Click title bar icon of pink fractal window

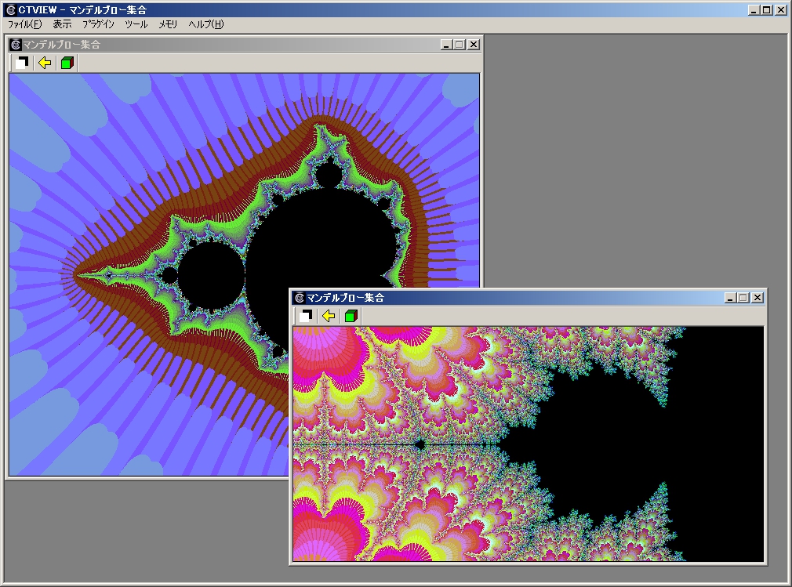299,298
